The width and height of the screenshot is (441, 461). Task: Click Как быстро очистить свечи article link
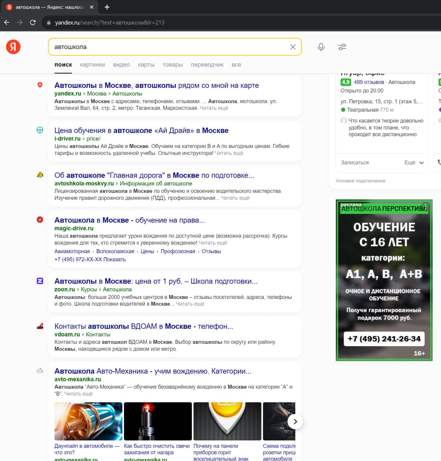click(157, 449)
